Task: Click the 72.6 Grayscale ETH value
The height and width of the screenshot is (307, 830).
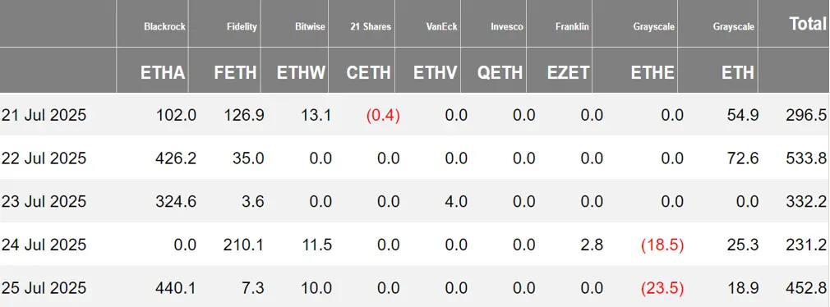Action: point(743,158)
